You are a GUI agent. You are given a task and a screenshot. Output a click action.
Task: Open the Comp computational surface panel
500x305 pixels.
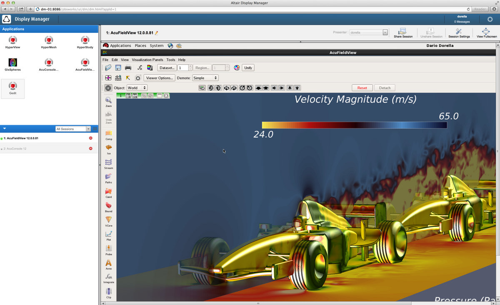click(x=108, y=135)
